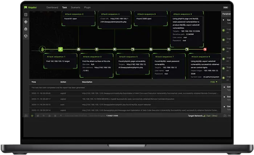Select step 6 in the right panel

224,78
